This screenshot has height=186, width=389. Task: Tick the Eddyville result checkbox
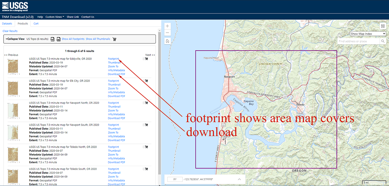click(144, 59)
